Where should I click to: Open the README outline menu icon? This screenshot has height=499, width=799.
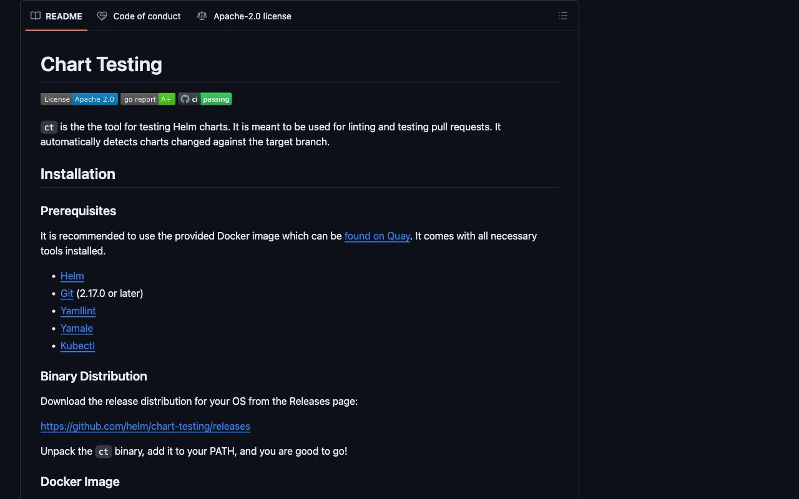click(563, 16)
